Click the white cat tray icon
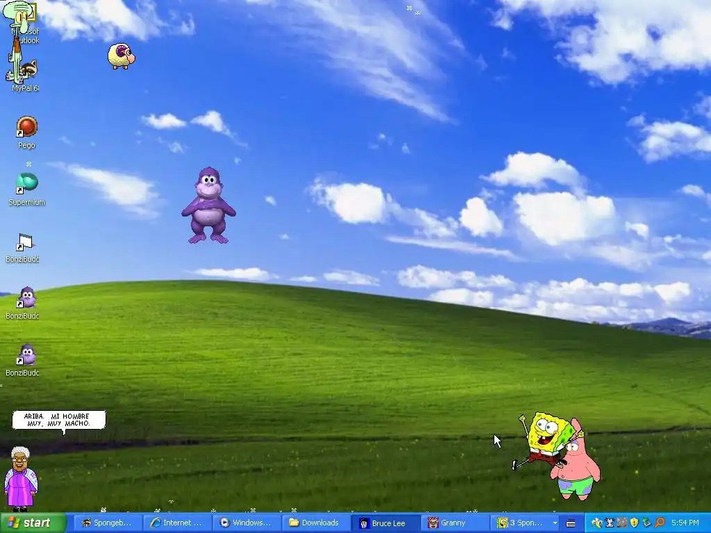Image resolution: width=711 pixels, height=533 pixels. pyautogui.click(x=610, y=523)
